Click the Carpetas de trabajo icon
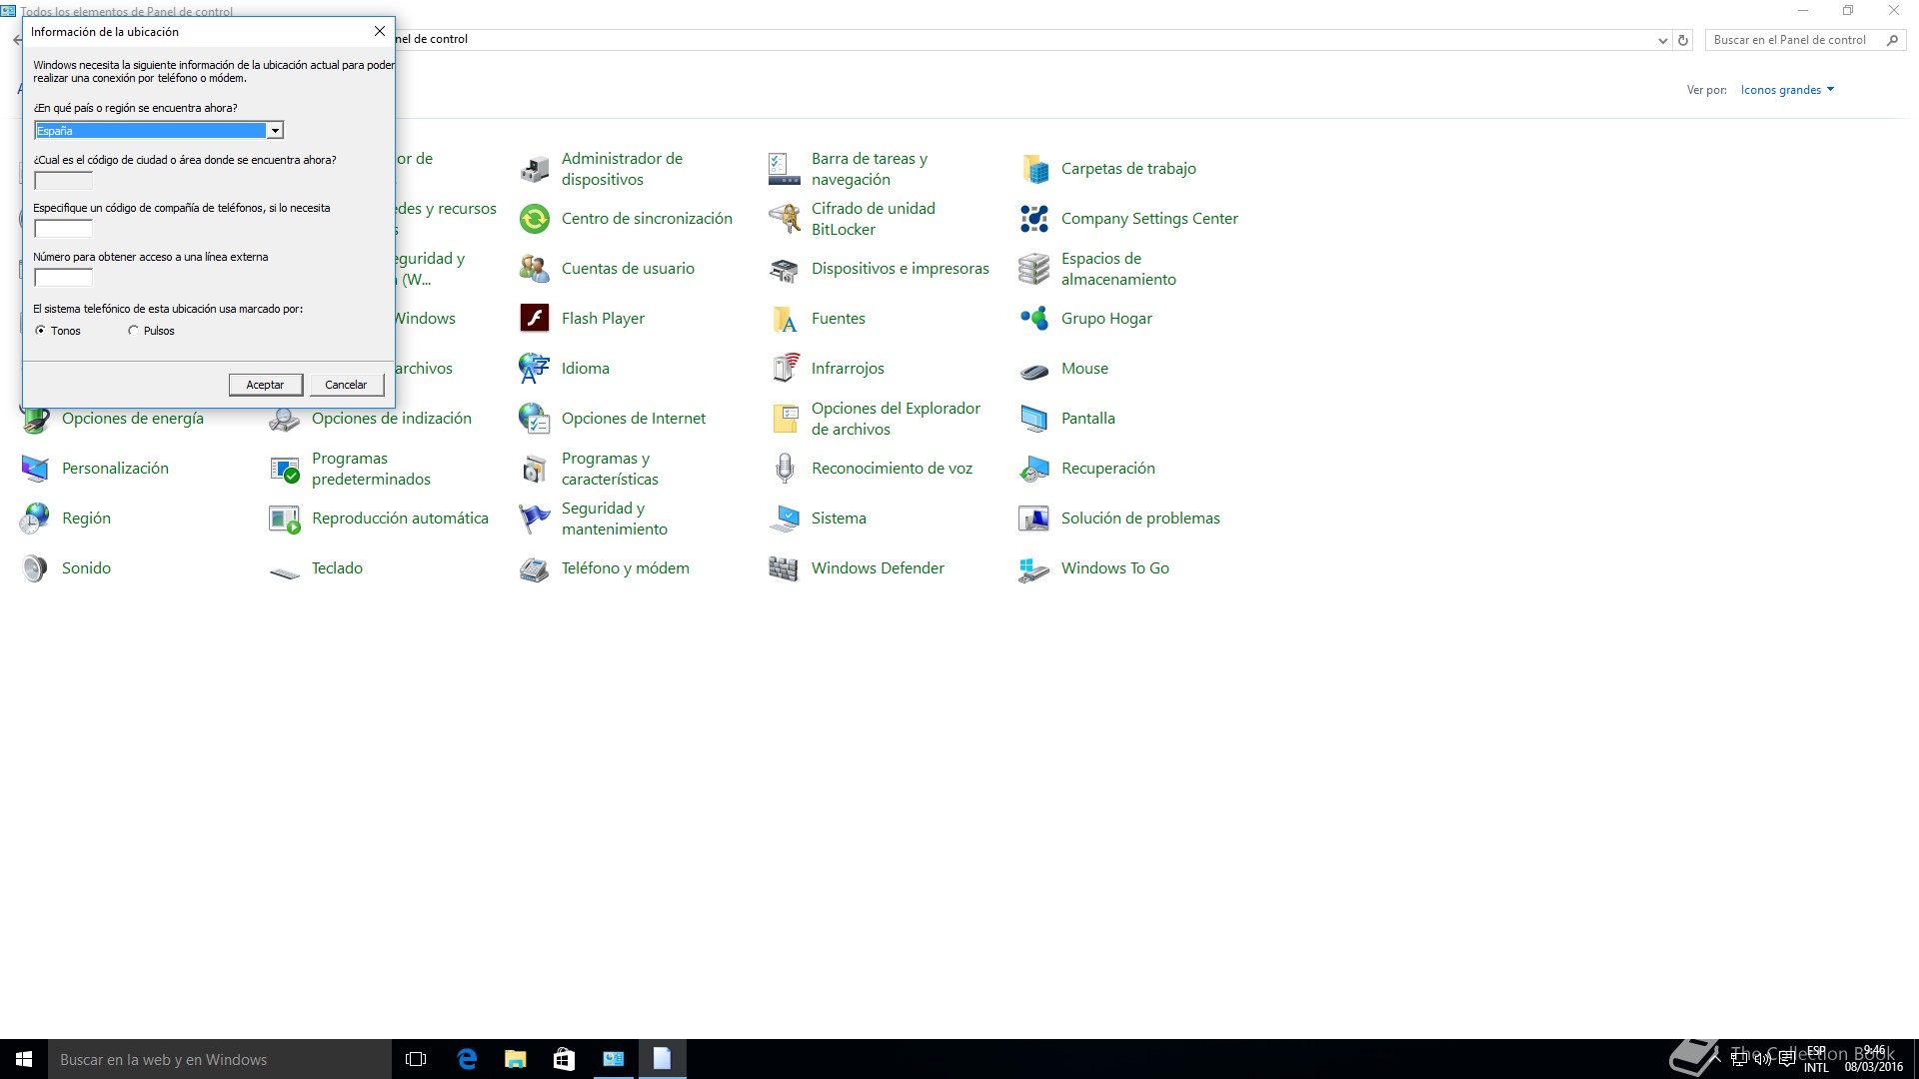The width and height of the screenshot is (1919, 1079). [x=1034, y=169]
